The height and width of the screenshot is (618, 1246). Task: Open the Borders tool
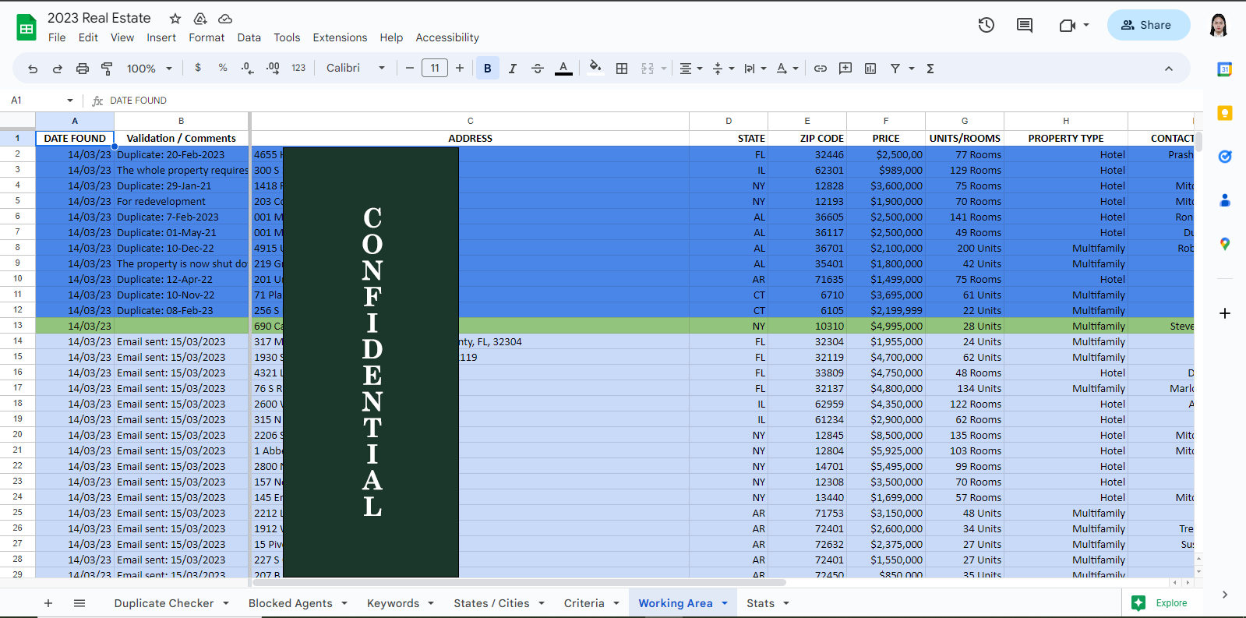[x=622, y=69]
